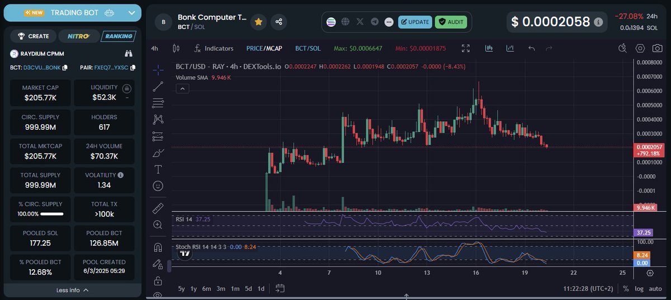Toggle stay in drawing mode
The image size is (671, 300).
pyautogui.click(x=158, y=264)
